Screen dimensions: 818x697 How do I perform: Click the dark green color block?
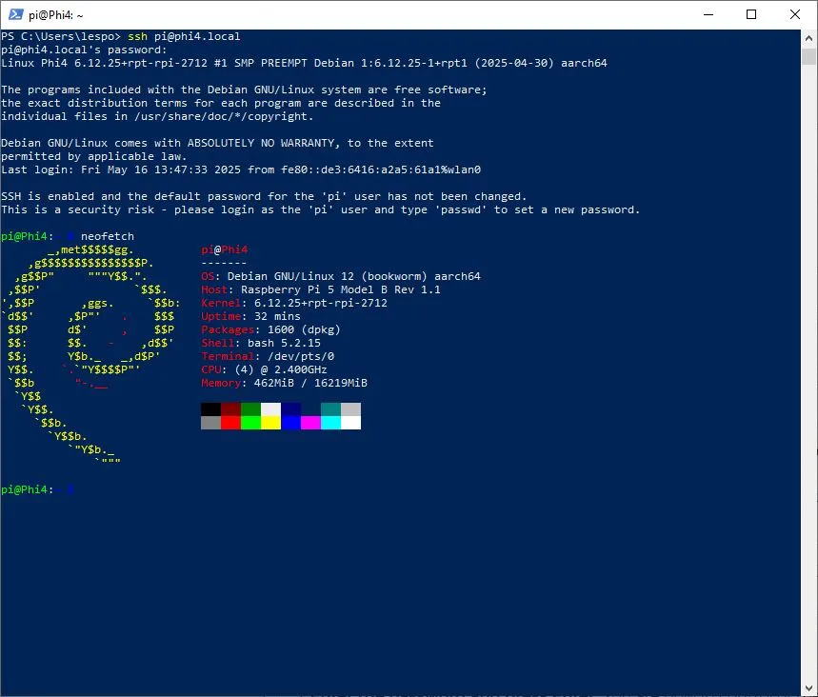(250, 409)
